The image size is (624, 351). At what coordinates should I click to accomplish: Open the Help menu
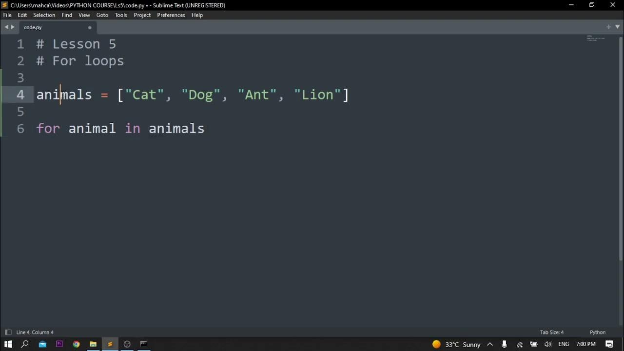[197, 15]
